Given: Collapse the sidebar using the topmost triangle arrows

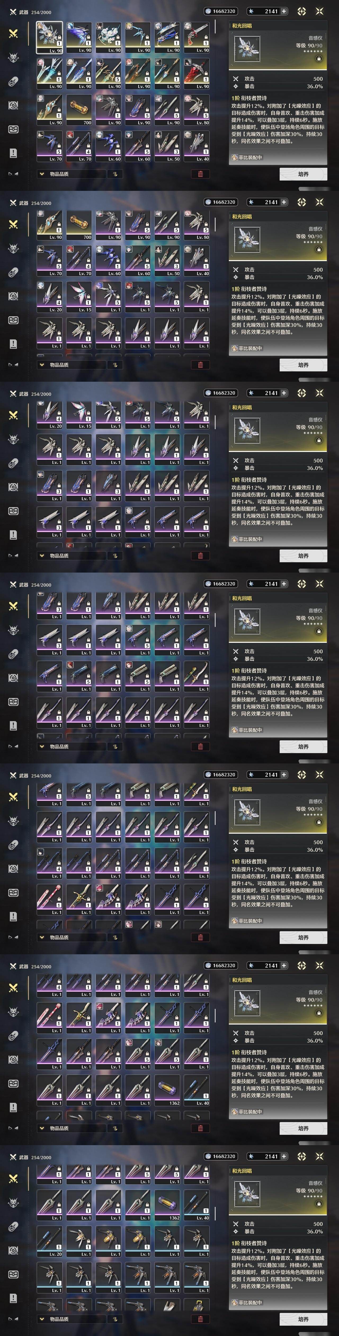Looking at the screenshot, I should [x=14, y=174].
